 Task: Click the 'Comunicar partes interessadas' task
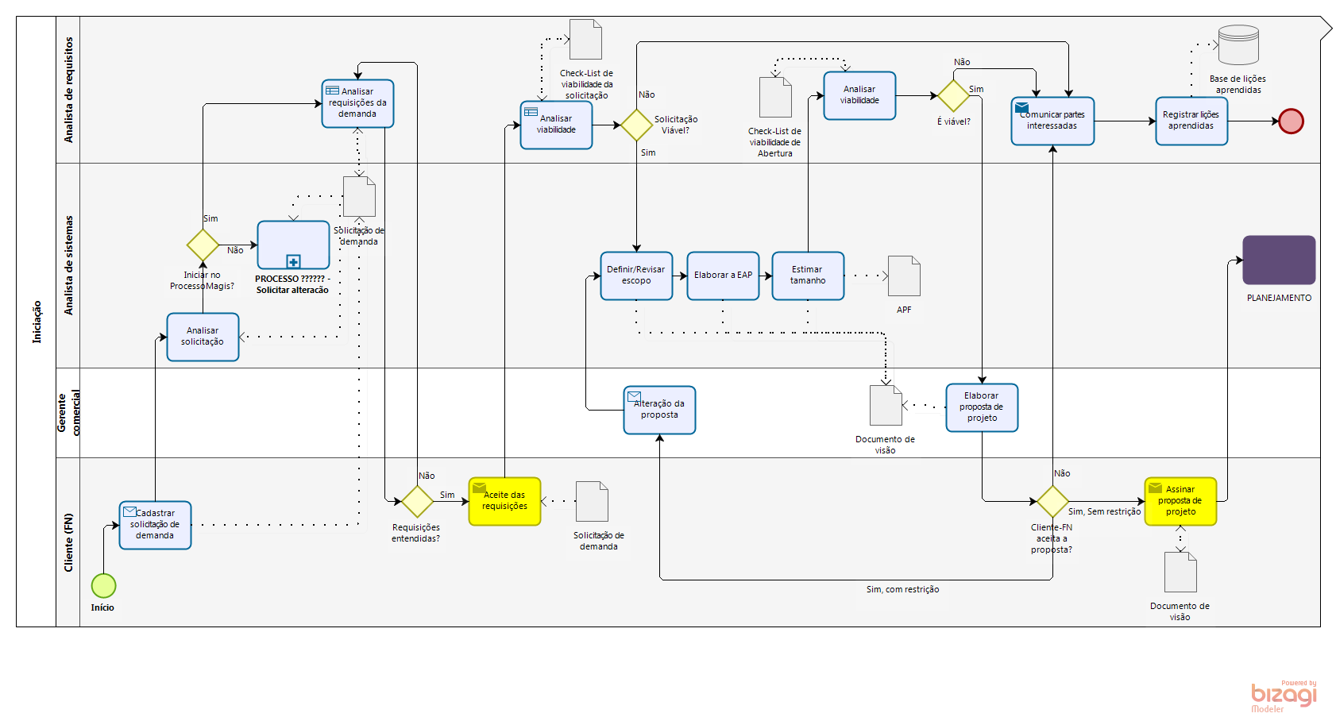click(1052, 121)
